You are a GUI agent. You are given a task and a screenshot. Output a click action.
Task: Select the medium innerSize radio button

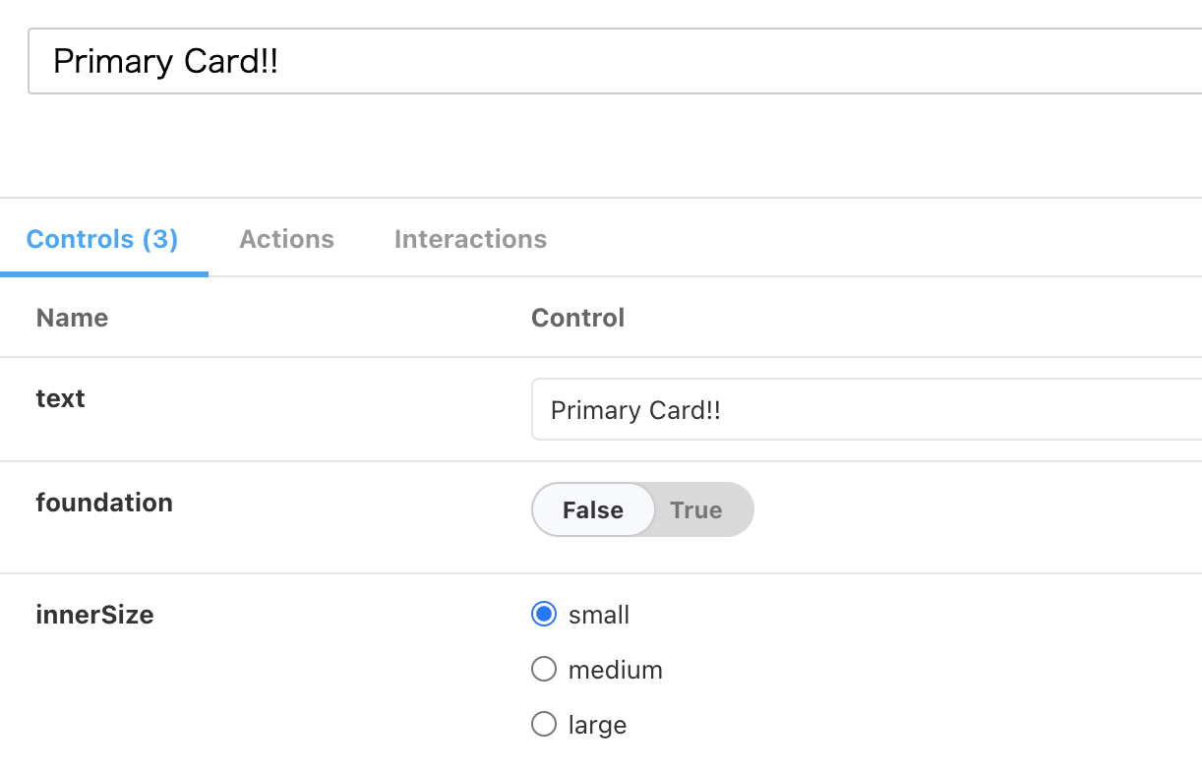[544, 670]
